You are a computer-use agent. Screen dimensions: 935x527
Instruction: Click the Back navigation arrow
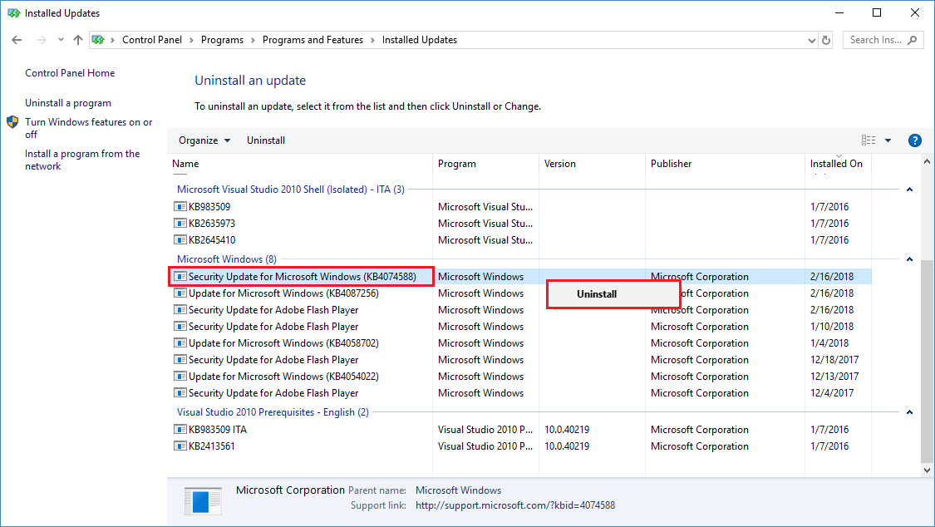(17, 40)
